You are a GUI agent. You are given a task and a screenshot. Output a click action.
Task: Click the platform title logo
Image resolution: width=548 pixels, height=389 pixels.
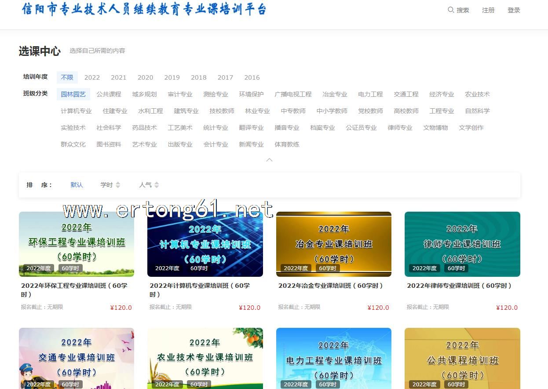pyautogui.click(x=144, y=10)
